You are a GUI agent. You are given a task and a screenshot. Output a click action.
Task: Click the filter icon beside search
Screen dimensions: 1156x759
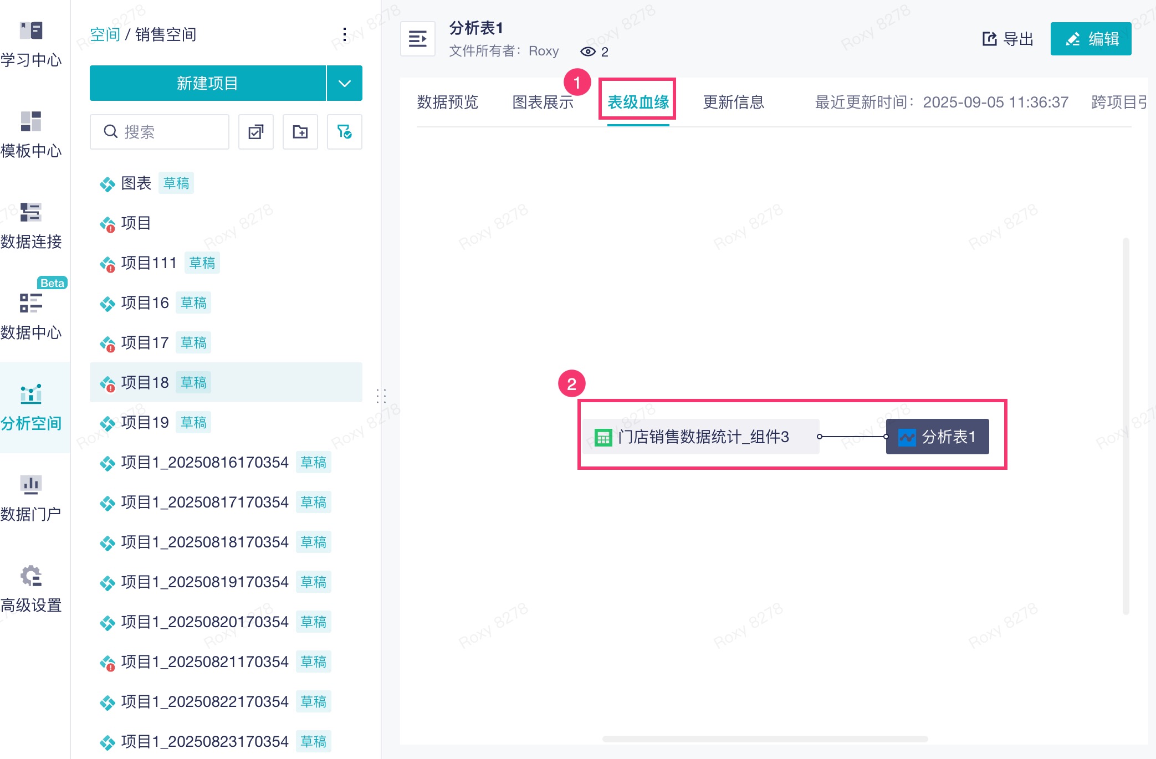pos(344,132)
